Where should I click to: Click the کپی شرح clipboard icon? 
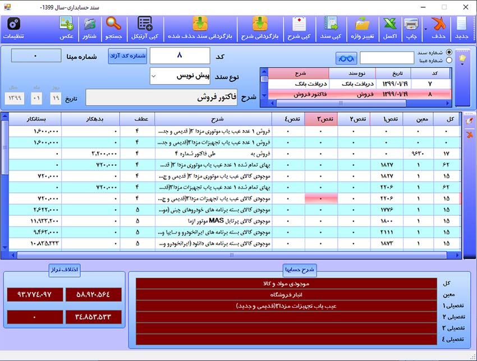tap(299, 24)
